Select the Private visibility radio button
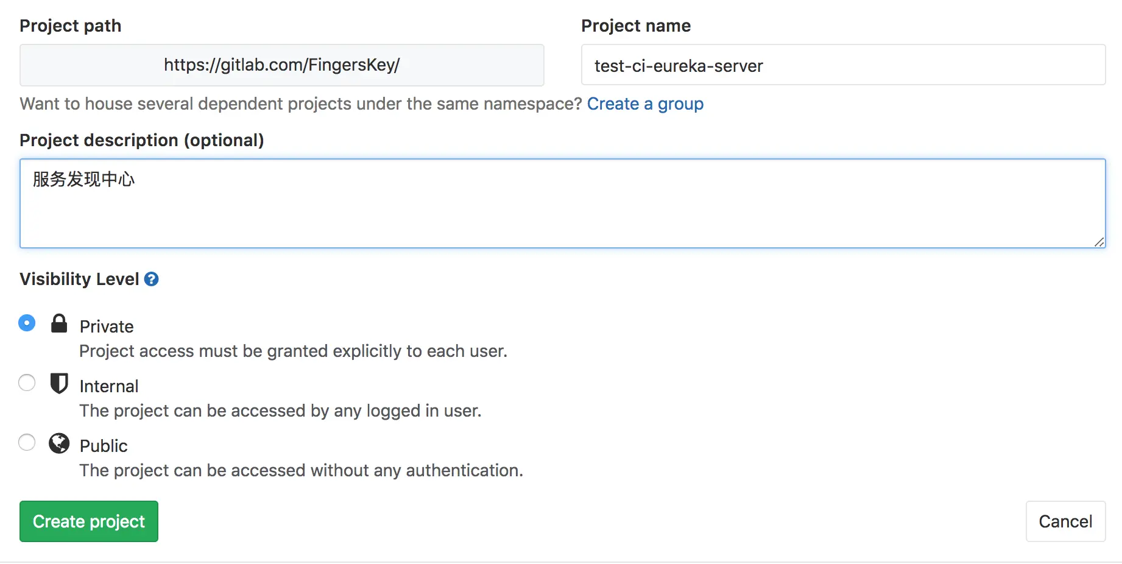 [27, 323]
